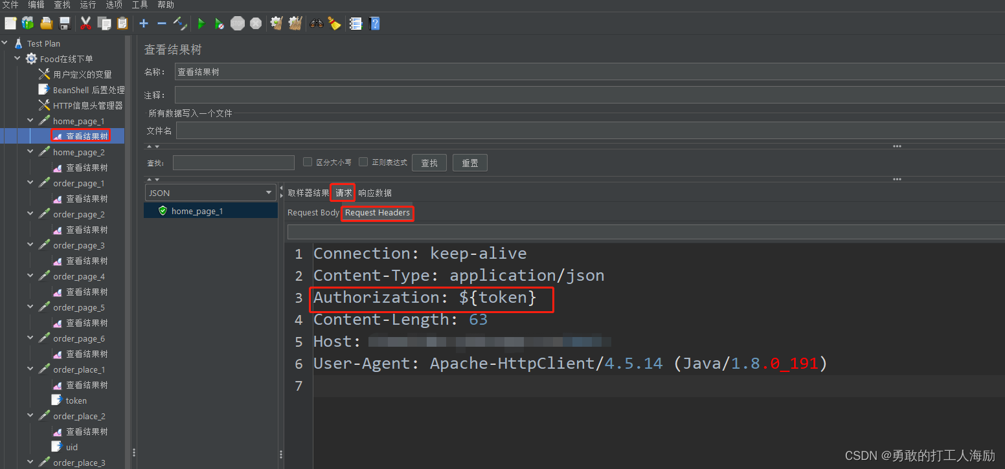Screen dimensions: 1005x469
Task: Focus the 注释 comment input field
Action: coord(589,95)
